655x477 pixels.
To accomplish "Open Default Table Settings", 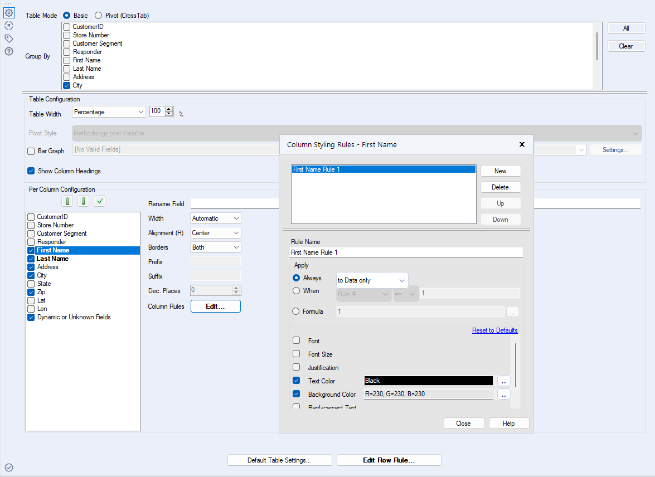I will pyautogui.click(x=279, y=460).
